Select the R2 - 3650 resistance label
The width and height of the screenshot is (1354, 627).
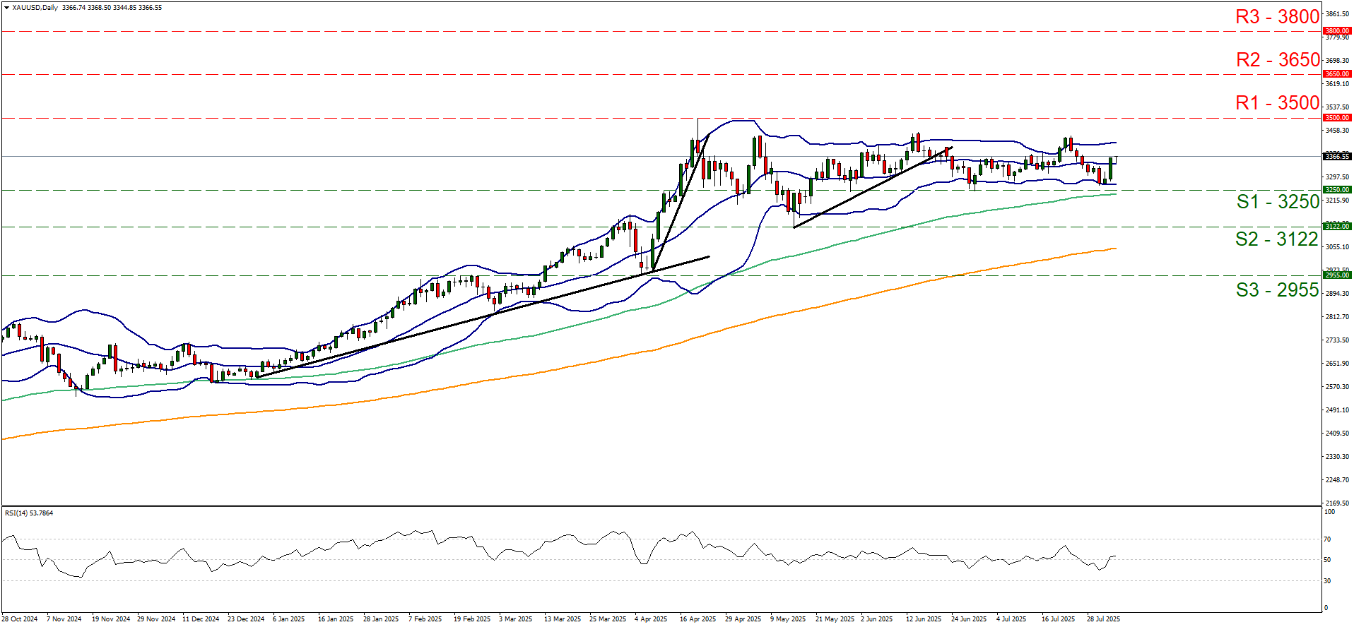tap(1278, 60)
